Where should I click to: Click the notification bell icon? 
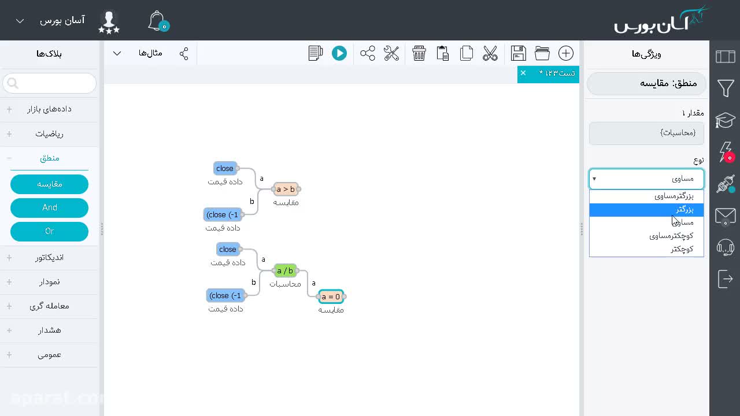click(157, 21)
